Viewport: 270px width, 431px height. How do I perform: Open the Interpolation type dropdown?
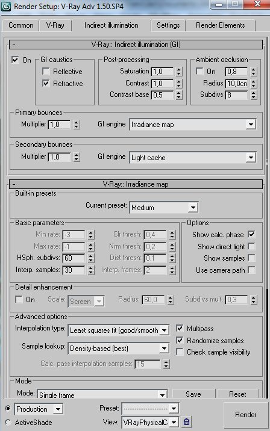click(118, 330)
